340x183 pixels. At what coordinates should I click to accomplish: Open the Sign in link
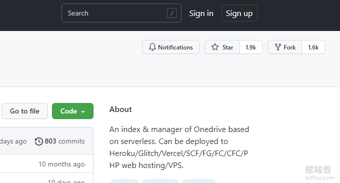click(x=201, y=13)
